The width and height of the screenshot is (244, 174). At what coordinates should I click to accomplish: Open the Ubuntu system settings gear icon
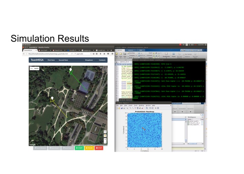pos(206,45)
